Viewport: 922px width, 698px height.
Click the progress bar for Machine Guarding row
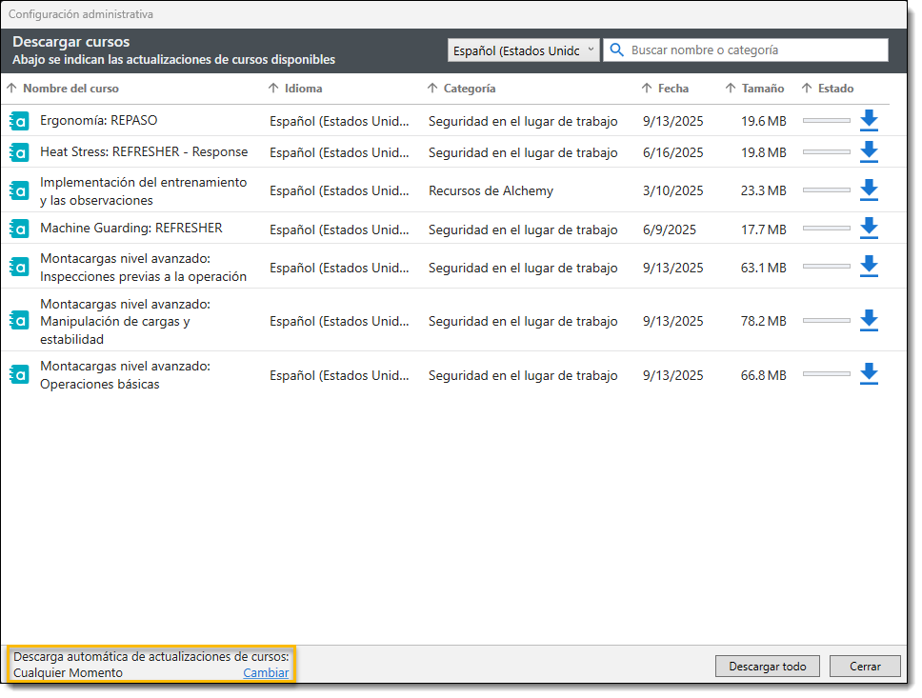pos(826,229)
